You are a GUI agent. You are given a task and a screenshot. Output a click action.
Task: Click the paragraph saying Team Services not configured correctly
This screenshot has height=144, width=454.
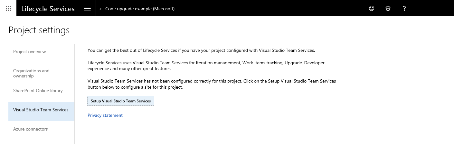click(x=212, y=84)
